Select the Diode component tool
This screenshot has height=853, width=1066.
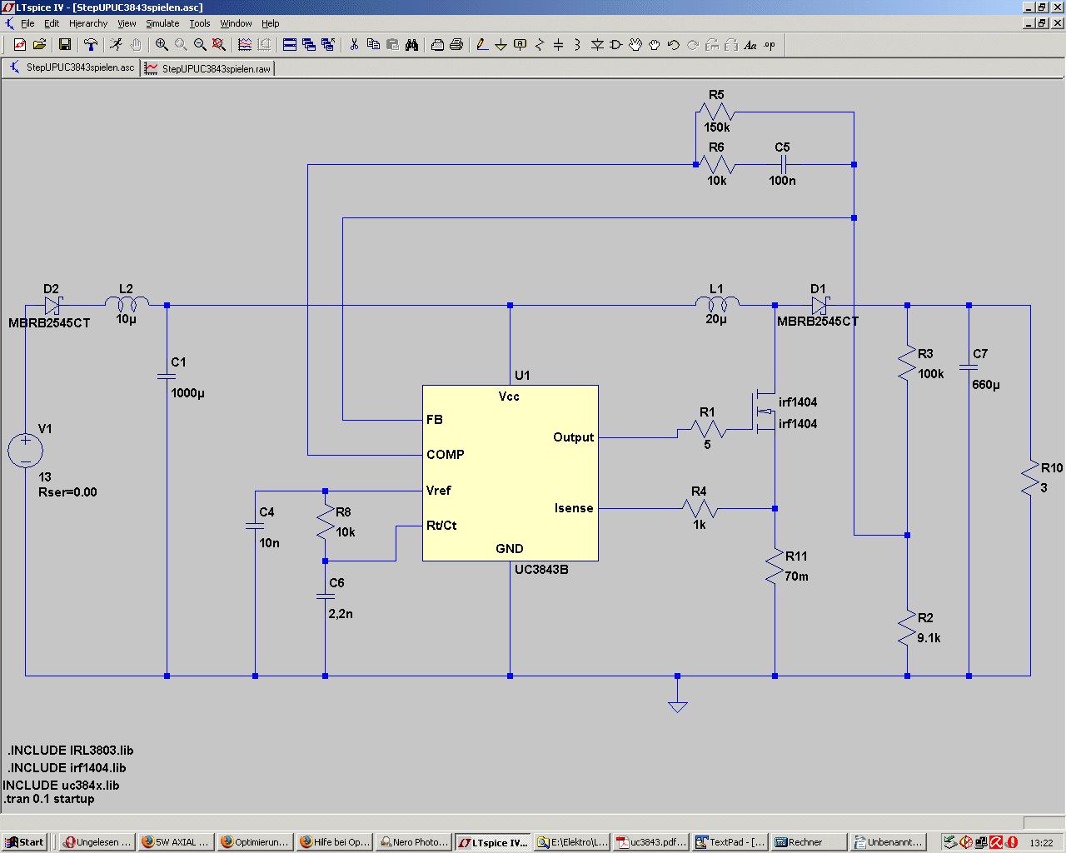[x=597, y=45]
